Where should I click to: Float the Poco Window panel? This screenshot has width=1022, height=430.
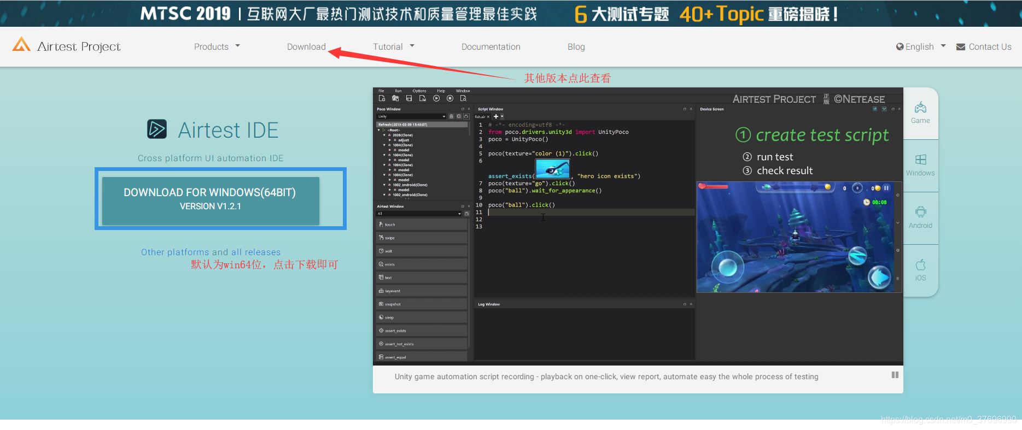(463, 109)
